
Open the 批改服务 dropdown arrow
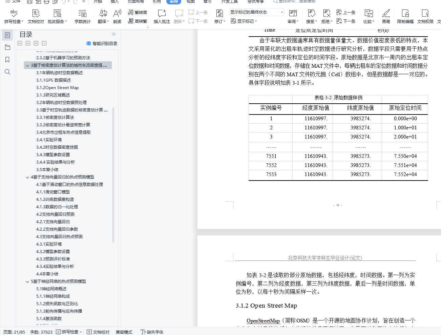66,21
